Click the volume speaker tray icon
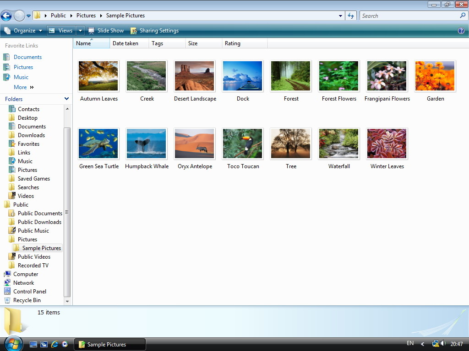This screenshot has width=469, height=351. (x=443, y=344)
